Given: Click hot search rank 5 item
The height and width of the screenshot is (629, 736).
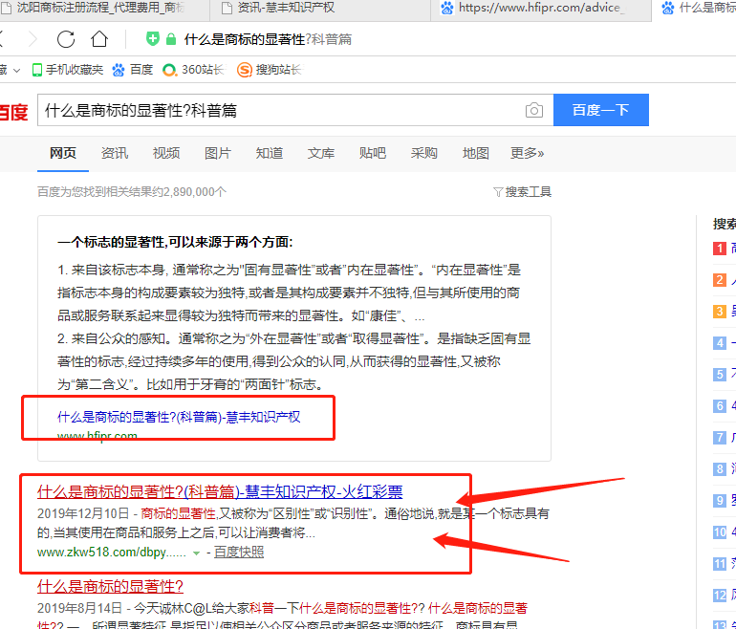Looking at the screenshot, I should coord(725,374).
